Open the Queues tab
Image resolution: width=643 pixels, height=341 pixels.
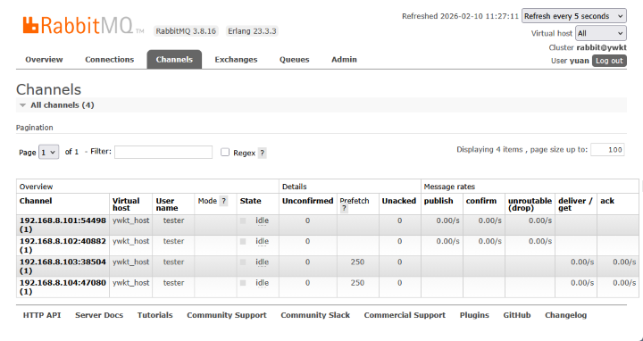pos(295,60)
